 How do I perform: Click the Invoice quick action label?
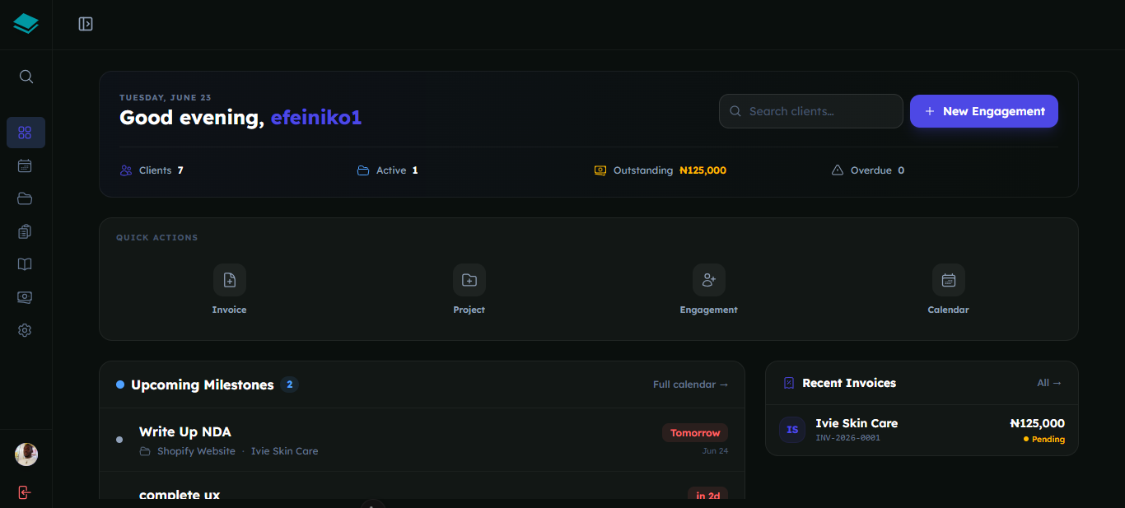(x=230, y=310)
